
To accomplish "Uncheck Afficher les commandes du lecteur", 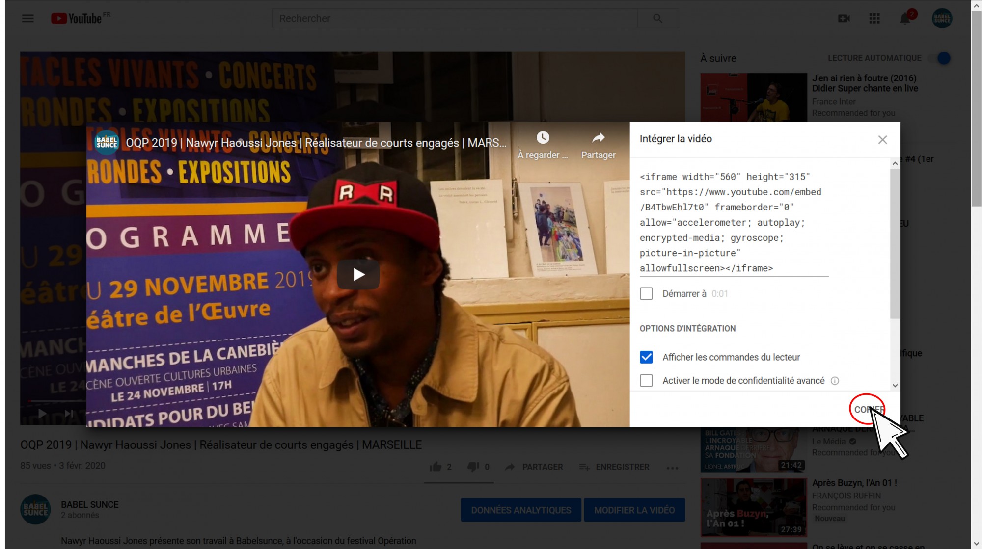I will click(x=646, y=357).
